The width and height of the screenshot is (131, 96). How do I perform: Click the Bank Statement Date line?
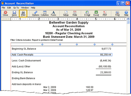[69, 37]
